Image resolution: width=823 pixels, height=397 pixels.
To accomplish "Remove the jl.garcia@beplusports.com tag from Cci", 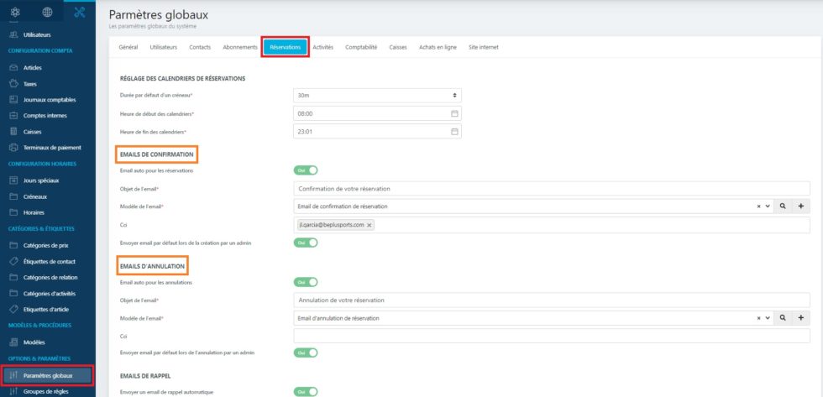I will [x=370, y=225].
